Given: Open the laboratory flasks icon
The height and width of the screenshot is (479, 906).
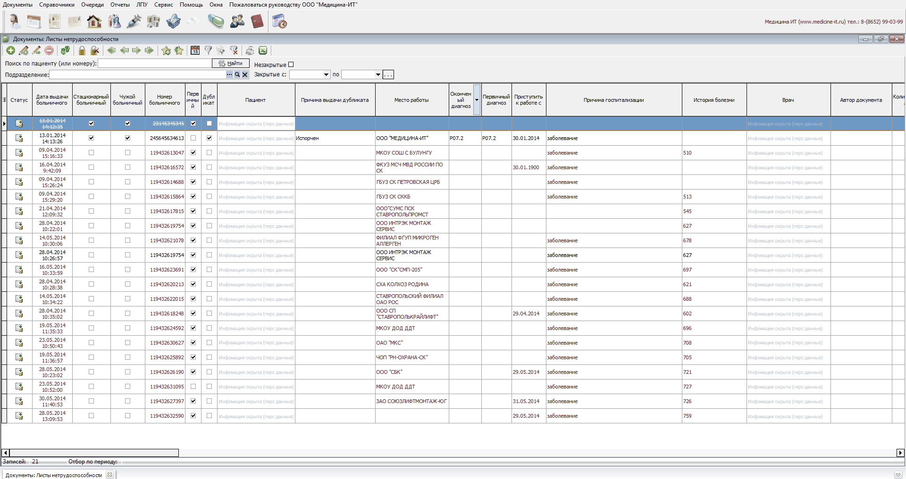Looking at the screenshot, I should click(114, 21).
